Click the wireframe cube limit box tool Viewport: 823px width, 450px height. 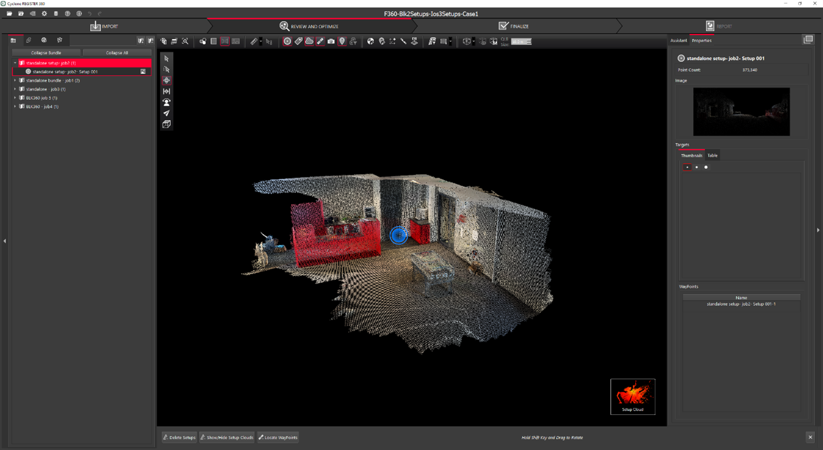(167, 124)
